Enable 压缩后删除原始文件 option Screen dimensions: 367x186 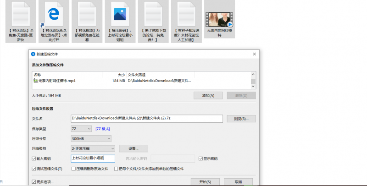[74, 169]
